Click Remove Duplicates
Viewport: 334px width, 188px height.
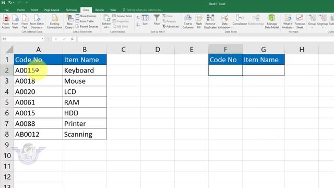tap(210, 21)
